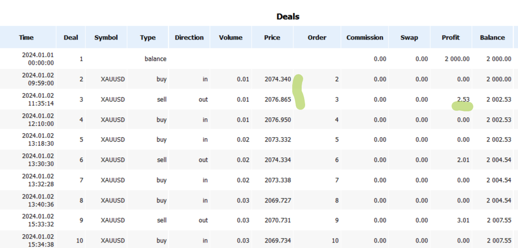Click the Volume column header

click(x=231, y=37)
